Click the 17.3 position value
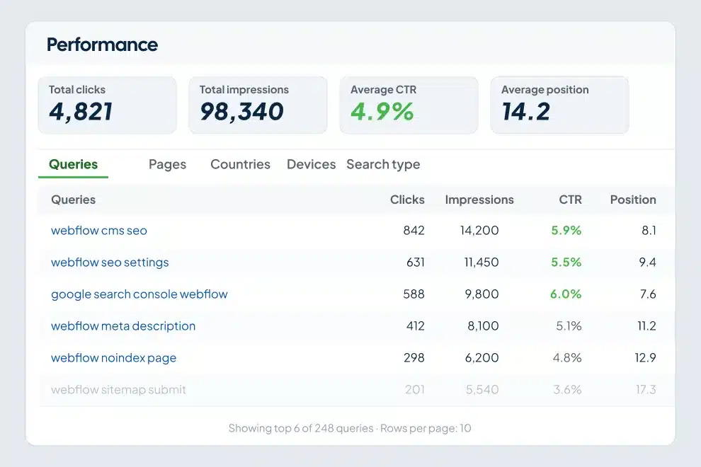 [x=646, y=390]
